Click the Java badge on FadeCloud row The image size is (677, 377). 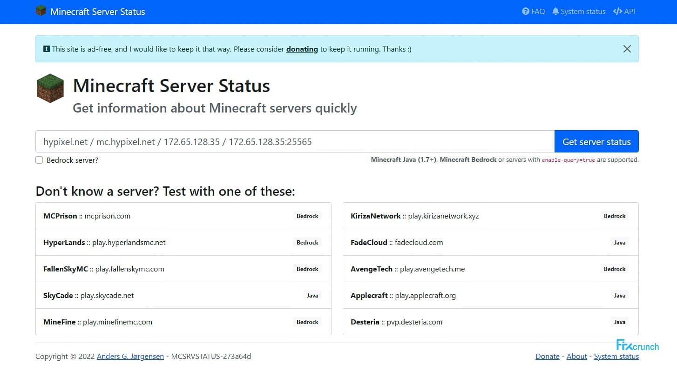620,243
